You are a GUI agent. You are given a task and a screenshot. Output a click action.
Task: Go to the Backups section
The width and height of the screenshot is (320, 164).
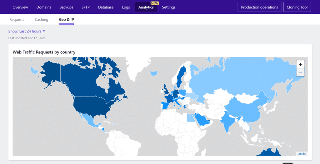pyautogui.click(x=66, y=7)
